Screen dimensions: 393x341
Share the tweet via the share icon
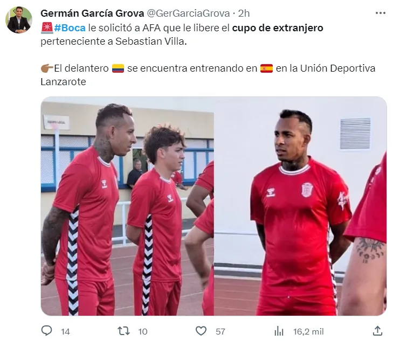click(x=377, y=330)
